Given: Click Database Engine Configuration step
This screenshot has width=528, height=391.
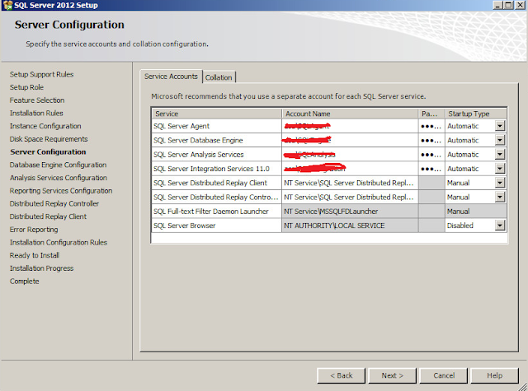Looking at the screenshot, I should point(58,165).
